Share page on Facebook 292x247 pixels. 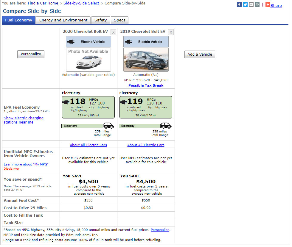click(x=239, y=4)
